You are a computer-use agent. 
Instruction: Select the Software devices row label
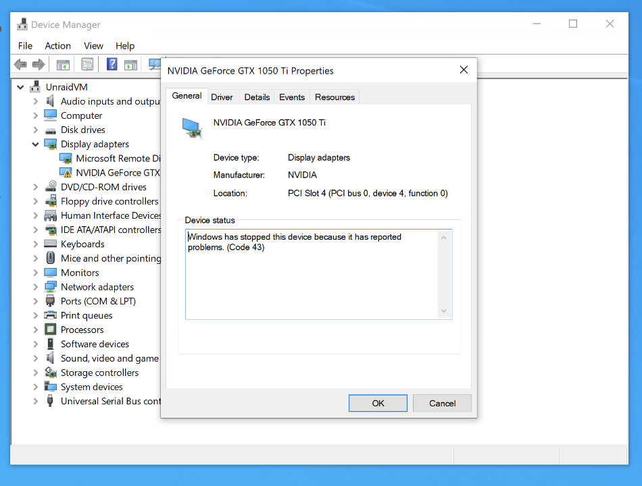pos(95,344)
